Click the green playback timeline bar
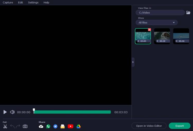Screen dimensions: 193x131 click(x=72, y=112)
